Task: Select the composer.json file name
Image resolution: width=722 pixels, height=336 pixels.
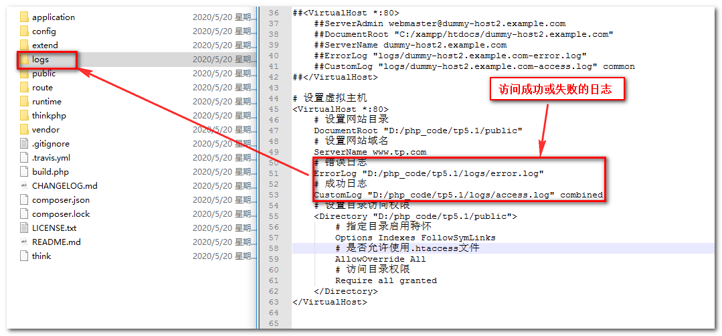Action: click(x=61, y=200)
